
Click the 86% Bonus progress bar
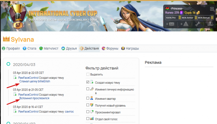(x=205, y=18)
